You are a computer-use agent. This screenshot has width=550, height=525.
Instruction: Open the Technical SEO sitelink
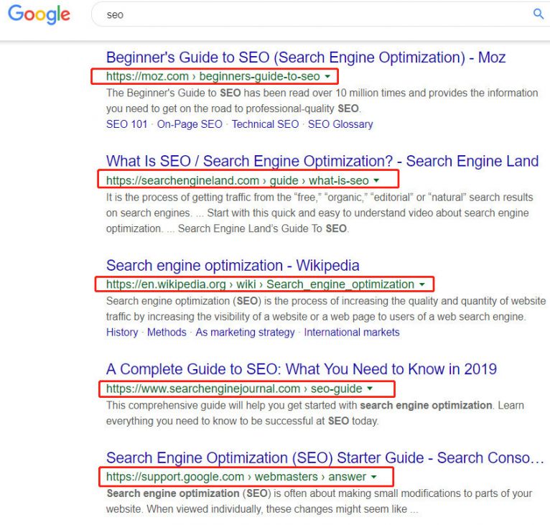(x=265, y=124)
